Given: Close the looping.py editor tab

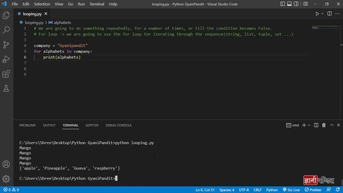Looking at the screenshot, I should click(x=46, y=14).
